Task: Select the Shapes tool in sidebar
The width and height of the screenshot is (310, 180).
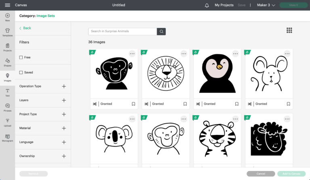Action: click(x=7, y=62)
